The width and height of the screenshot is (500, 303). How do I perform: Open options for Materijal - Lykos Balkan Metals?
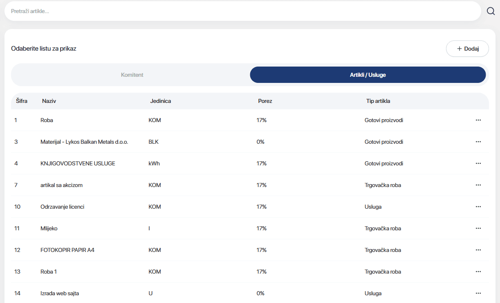(x=478, y=142)
